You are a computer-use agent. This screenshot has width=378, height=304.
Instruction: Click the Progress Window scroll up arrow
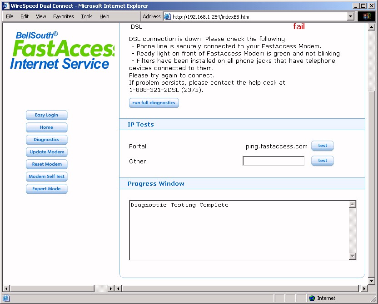(x=353, y=204)
